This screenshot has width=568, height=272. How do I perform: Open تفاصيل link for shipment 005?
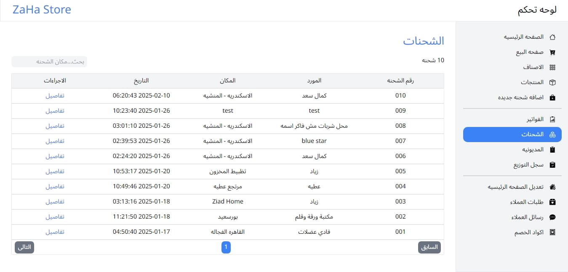click(x=55, y=171)
